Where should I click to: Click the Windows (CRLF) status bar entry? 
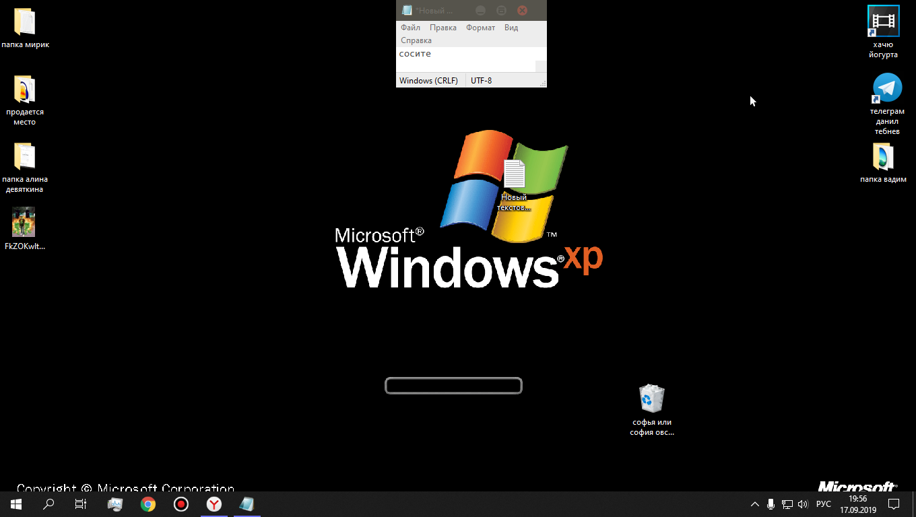428,81
